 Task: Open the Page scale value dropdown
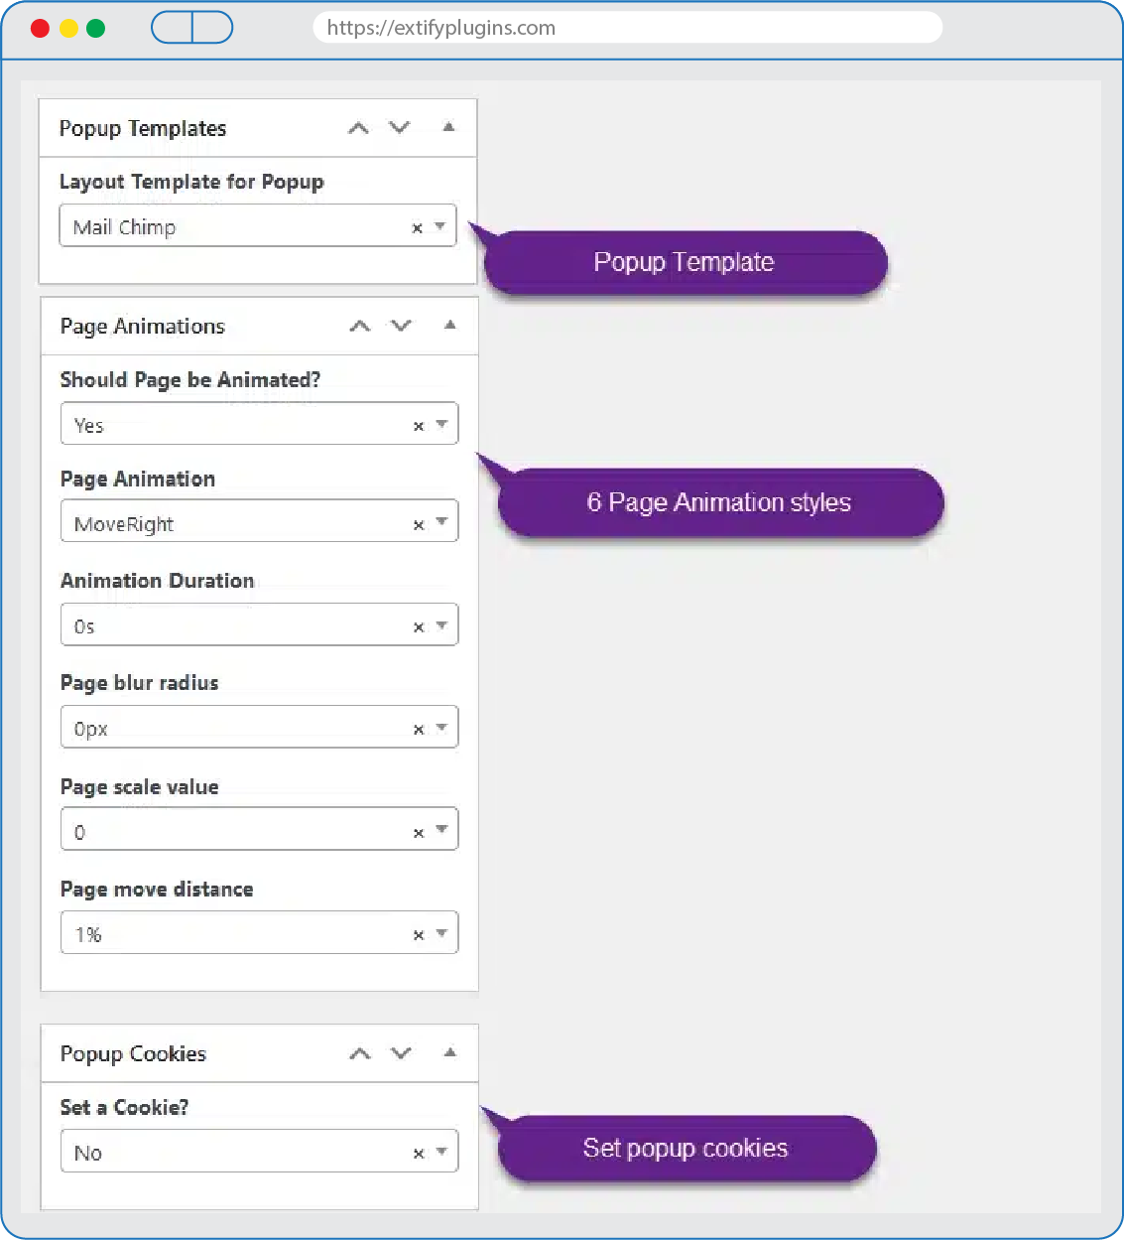[x=441, y=830]
